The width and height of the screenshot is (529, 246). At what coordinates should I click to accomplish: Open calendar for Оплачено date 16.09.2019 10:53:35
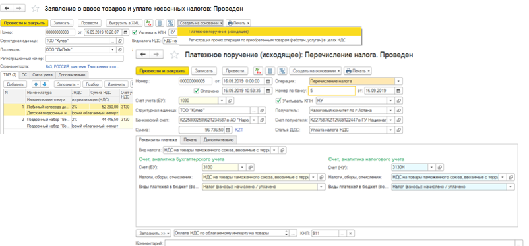click(268, 91)
